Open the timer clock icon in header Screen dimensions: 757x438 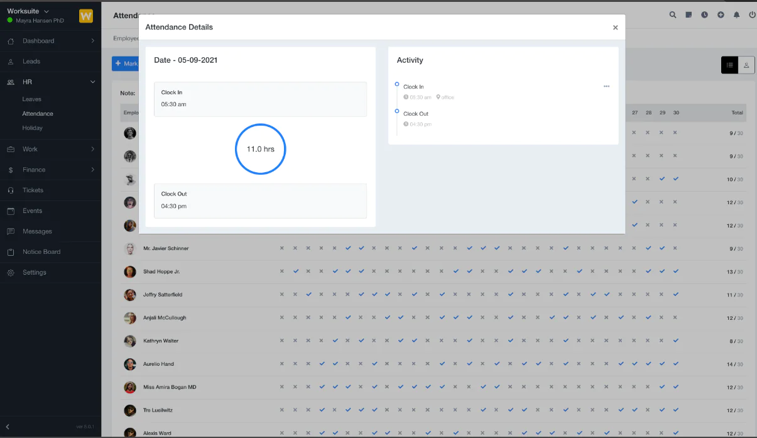point(704,15)
